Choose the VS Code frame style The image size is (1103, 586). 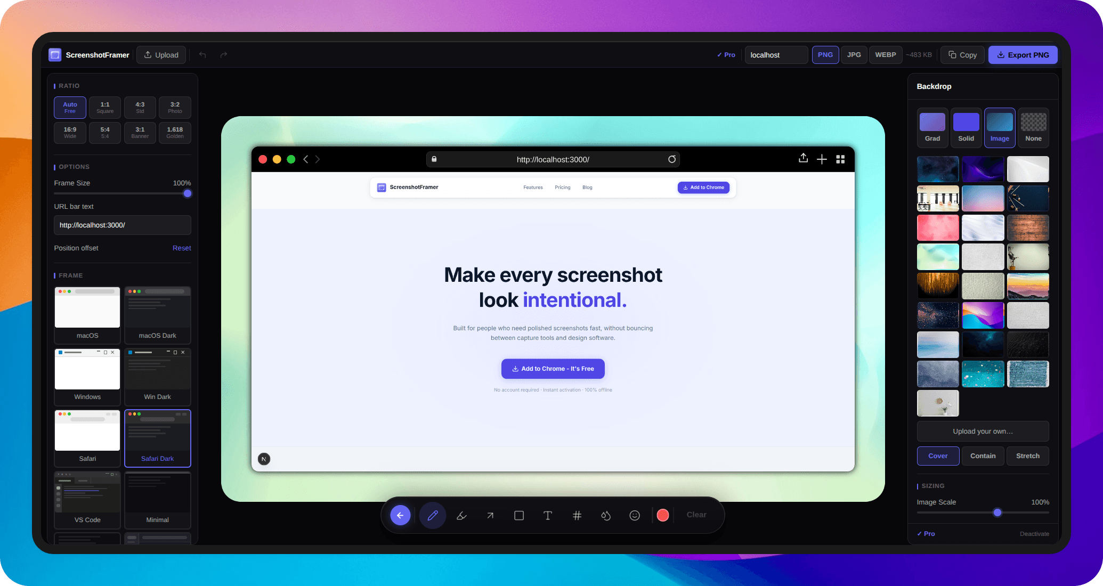tap(87, 500)
